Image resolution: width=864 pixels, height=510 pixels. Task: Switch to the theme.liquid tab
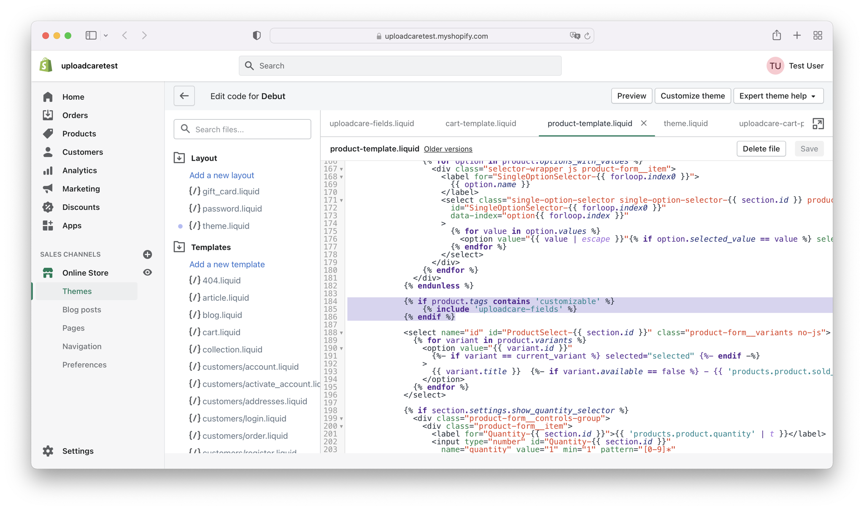coord(685,123)
